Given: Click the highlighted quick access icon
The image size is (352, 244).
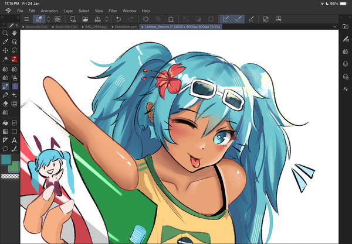Looking at the screenshot, I should tap(39, 19).
